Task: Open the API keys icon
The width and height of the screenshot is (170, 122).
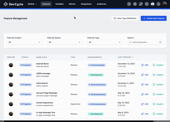Action: [141, 4]
